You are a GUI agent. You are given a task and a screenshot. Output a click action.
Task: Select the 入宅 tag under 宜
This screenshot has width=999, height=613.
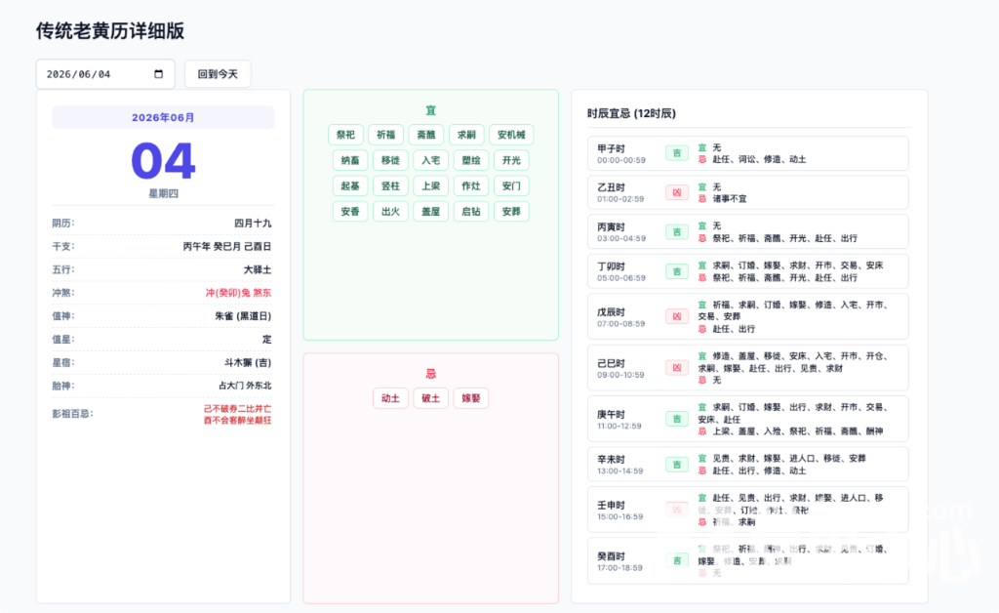(x=430, y=160)
